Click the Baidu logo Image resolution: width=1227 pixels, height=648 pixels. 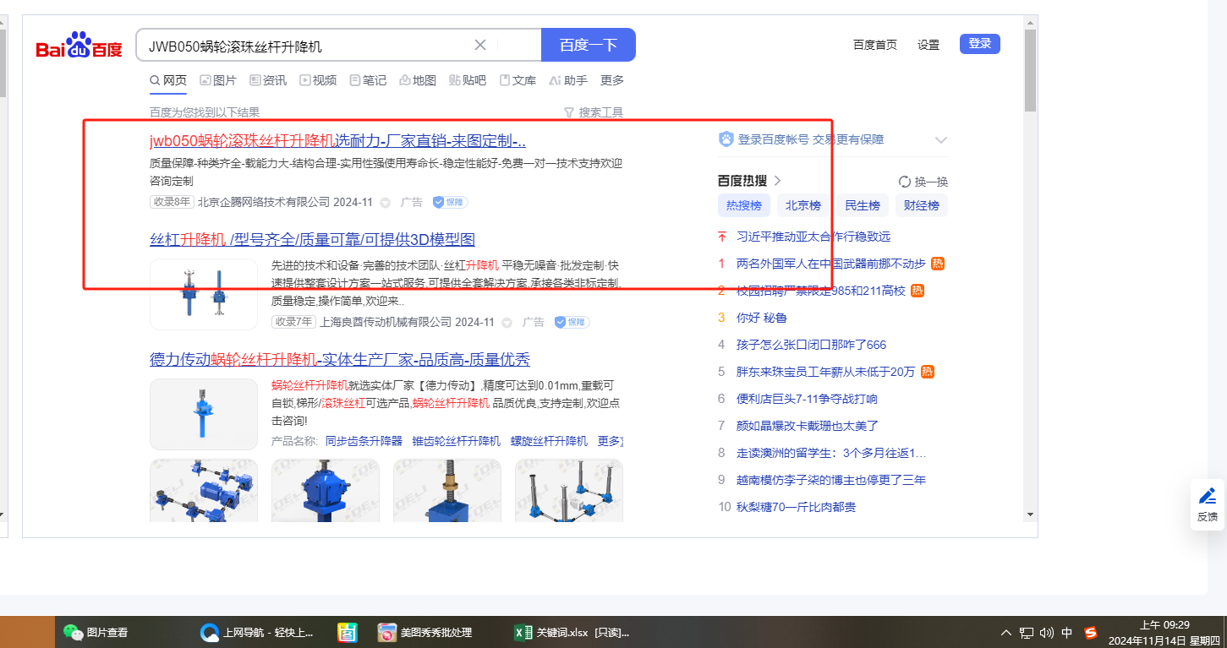[79, 46]
